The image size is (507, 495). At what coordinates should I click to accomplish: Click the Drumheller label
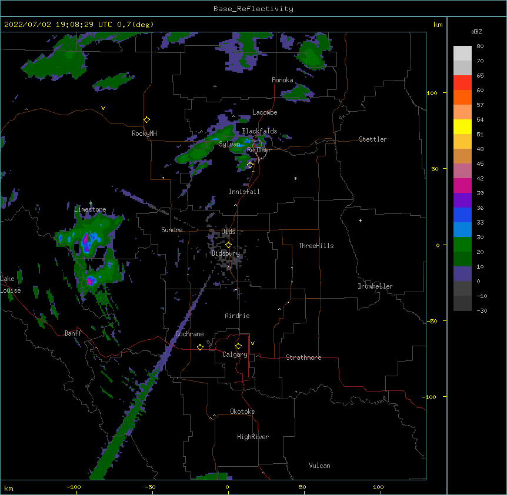[375, 286]
